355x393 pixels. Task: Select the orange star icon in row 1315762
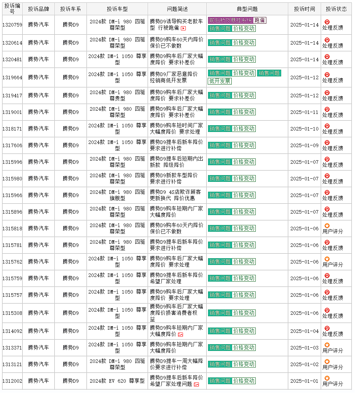327,259
